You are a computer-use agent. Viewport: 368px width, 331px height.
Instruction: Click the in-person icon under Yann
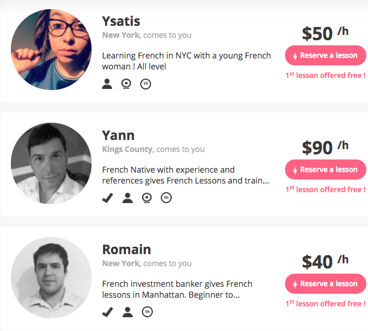128,198
